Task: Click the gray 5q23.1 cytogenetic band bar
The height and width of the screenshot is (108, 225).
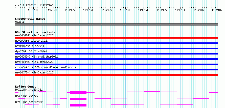Action: (116, 24)
